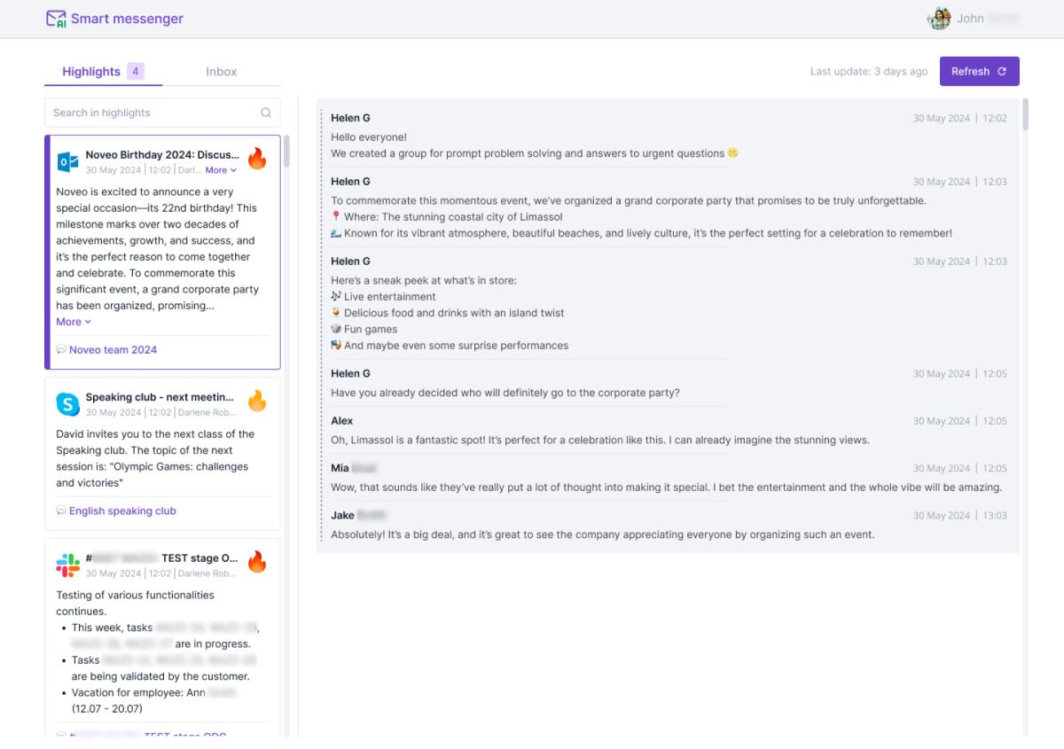Click the Slack icon on TEST stage card
This screenshot has width=1064, height=749.
(x=66, y=566)
